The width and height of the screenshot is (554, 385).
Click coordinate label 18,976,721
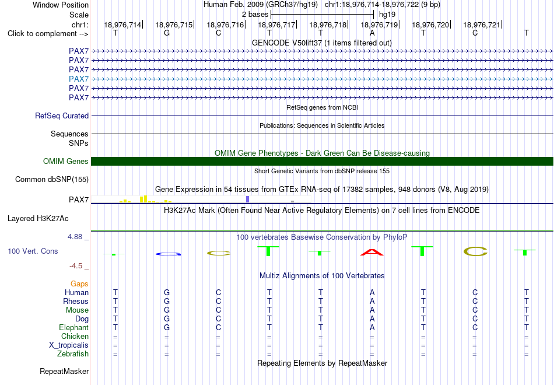[482, 24]
